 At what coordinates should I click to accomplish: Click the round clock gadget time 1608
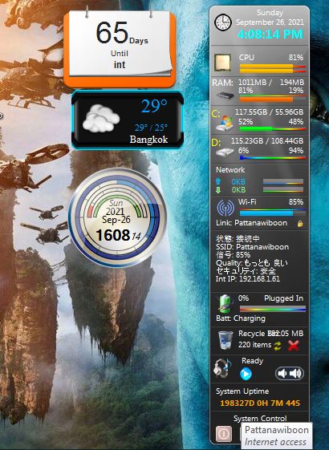pyautogui.click(x=113, y=235)
